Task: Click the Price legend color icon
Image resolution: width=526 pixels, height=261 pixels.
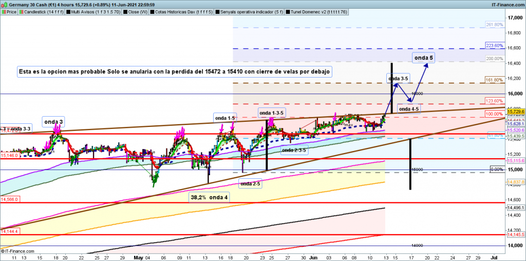Action: click(x=3, y=10)
